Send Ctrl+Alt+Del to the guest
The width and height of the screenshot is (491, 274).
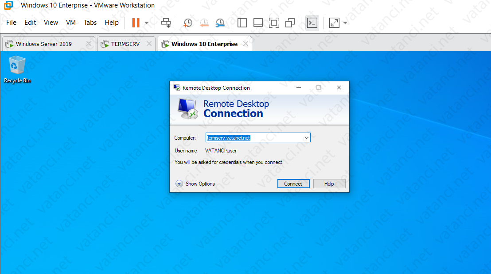tap(166, 23)
